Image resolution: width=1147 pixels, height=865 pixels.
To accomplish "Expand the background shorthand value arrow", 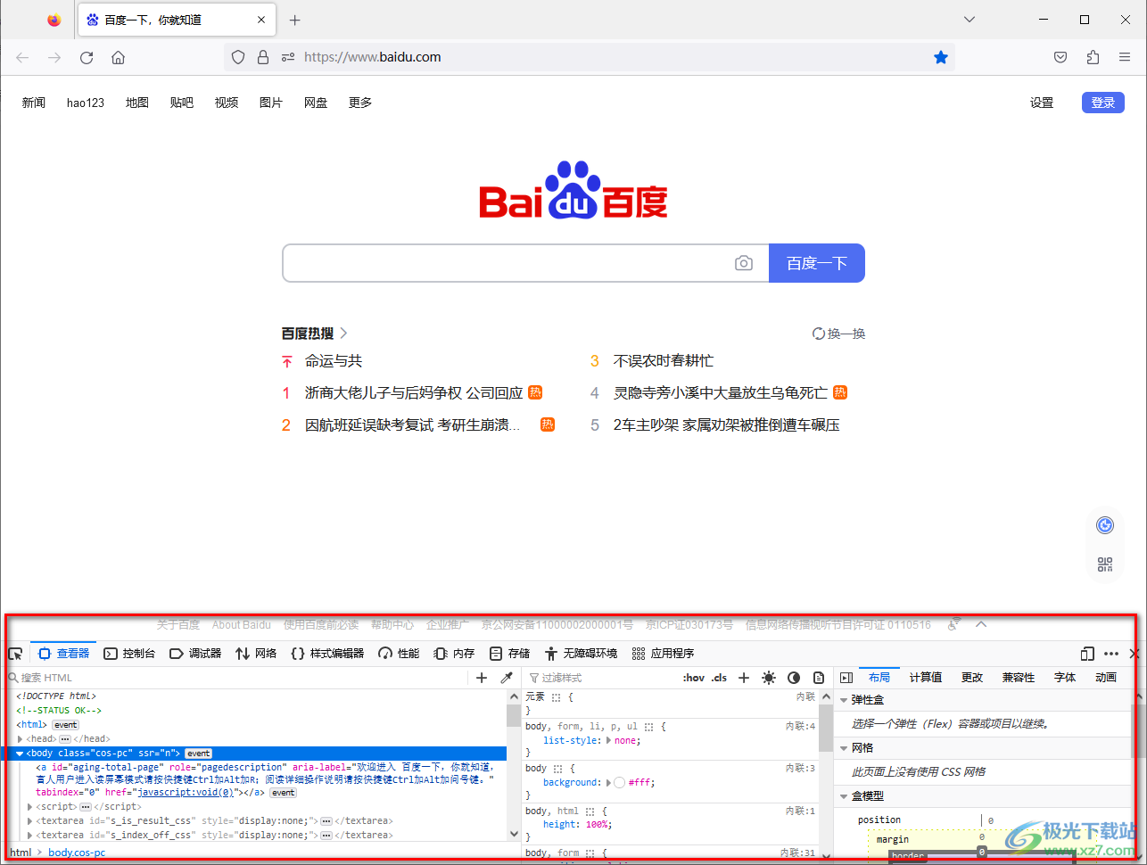I will tap(609, 783).
